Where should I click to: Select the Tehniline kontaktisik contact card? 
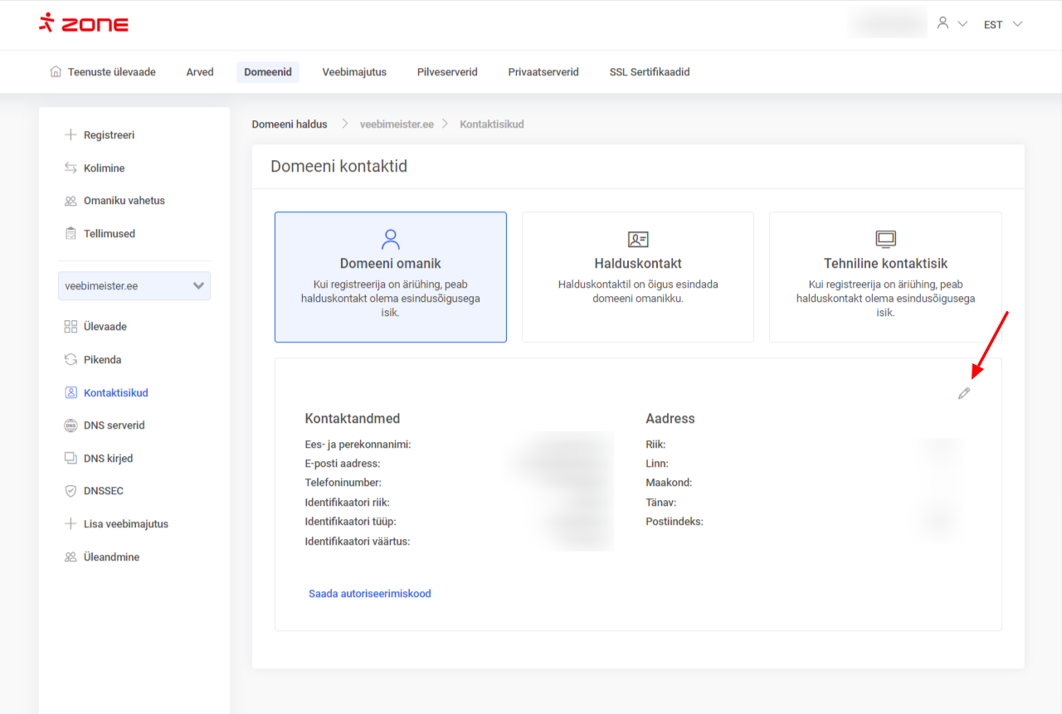(x=884, y=277)
